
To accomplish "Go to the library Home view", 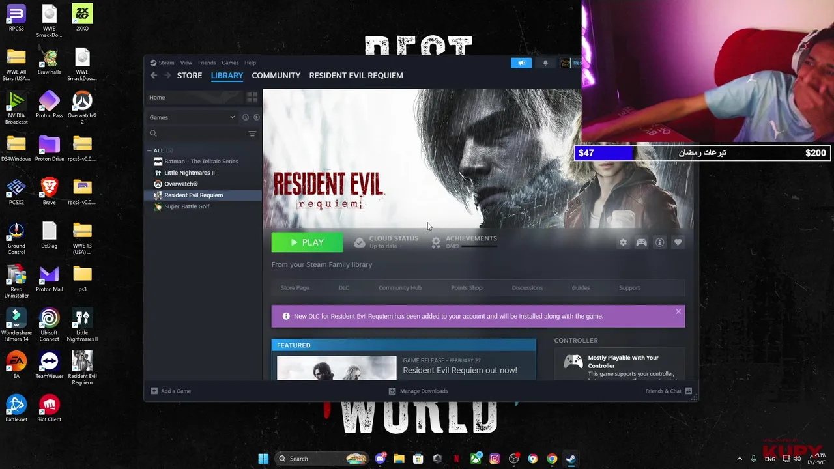I will tap(194, 97).
